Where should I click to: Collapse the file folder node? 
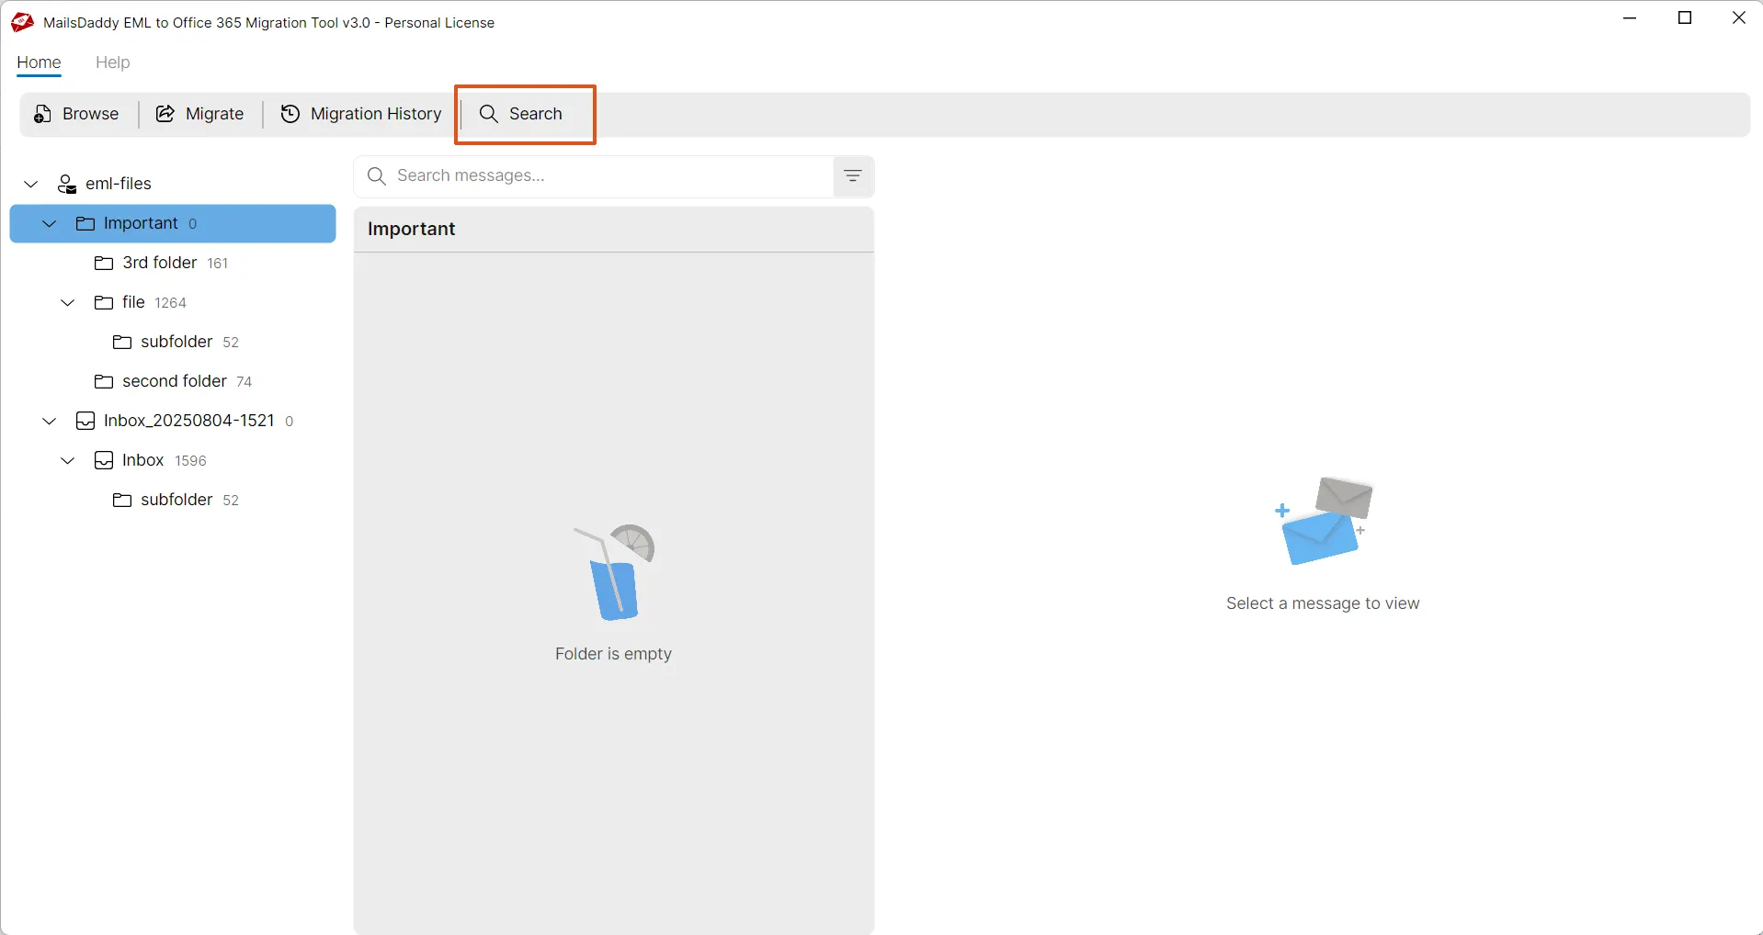[x=67, y=302]
